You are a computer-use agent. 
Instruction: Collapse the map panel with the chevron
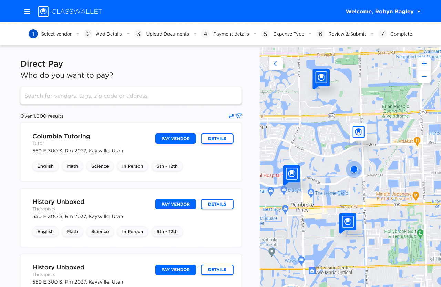[x=275, y=63]
